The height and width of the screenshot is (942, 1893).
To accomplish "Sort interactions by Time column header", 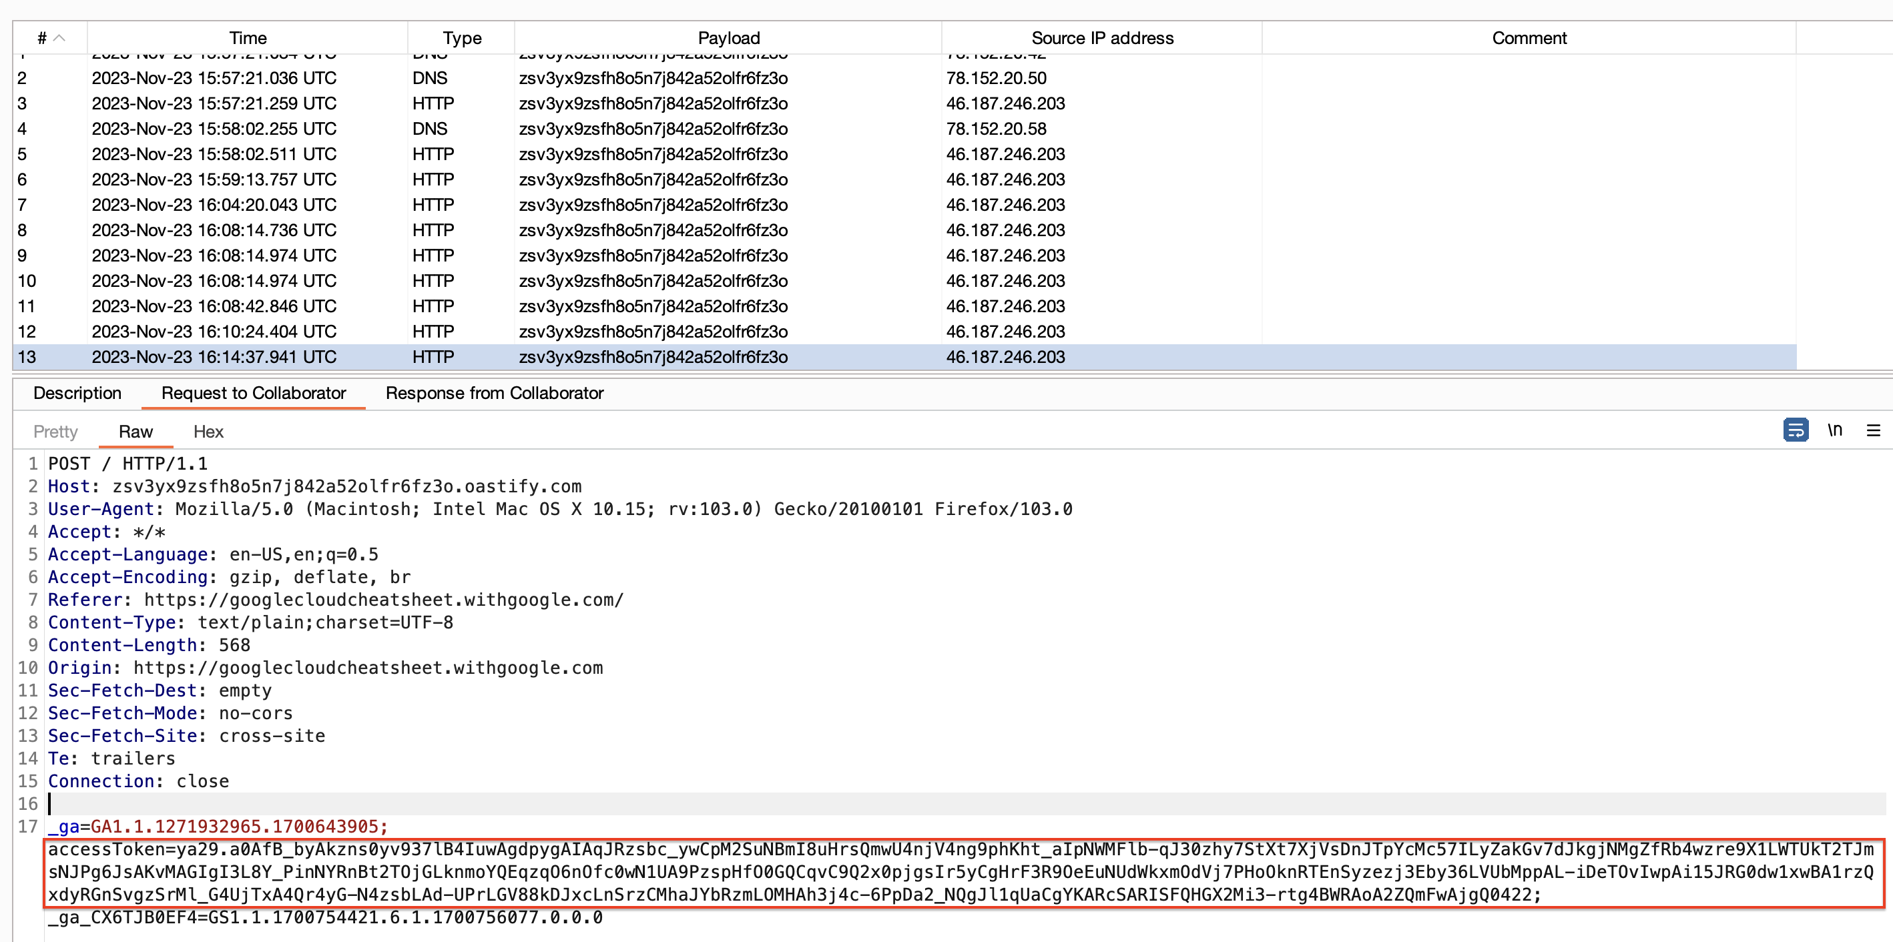I will pos(248,38).
